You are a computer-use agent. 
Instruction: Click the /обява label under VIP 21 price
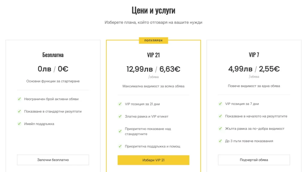coord(154,77)
